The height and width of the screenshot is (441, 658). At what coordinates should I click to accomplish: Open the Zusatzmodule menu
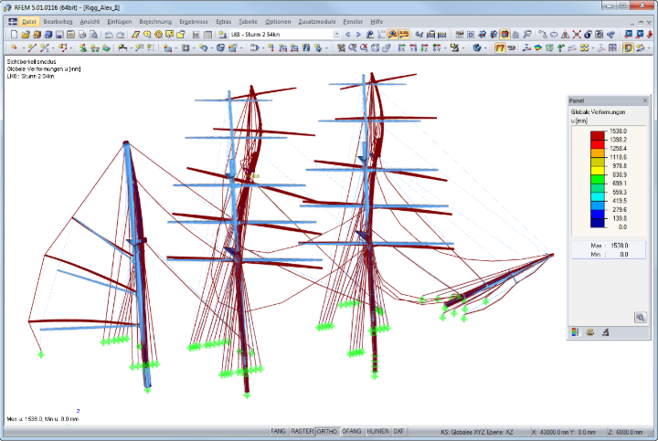[317, 21]
